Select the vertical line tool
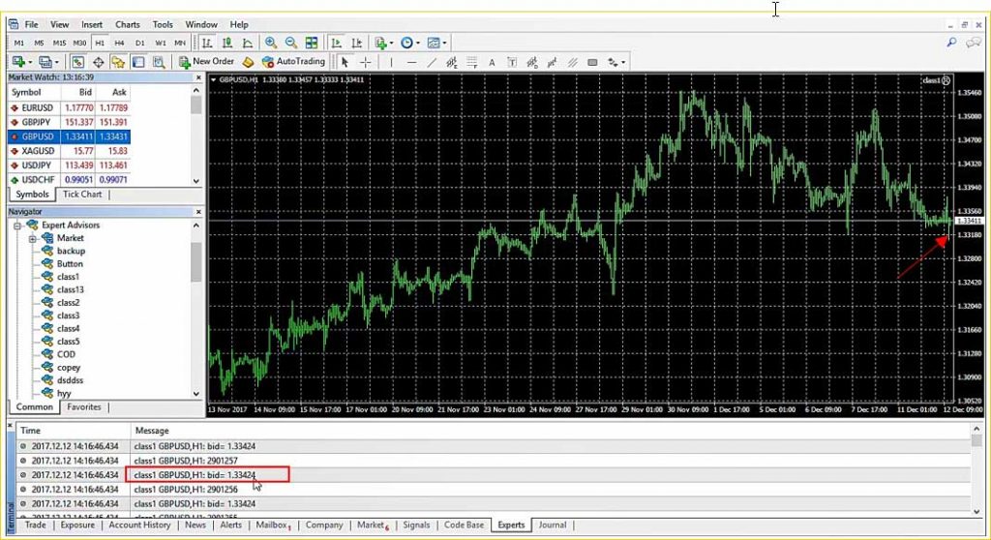The width and height of the screenshot is (991, 540). pyautogui.click(x=391, y=62)
